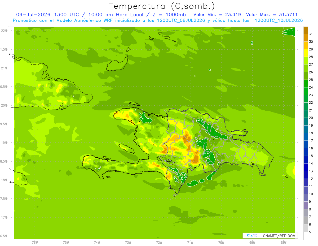Click the 69W longitude label
The image size is (318, 246).
252,243
